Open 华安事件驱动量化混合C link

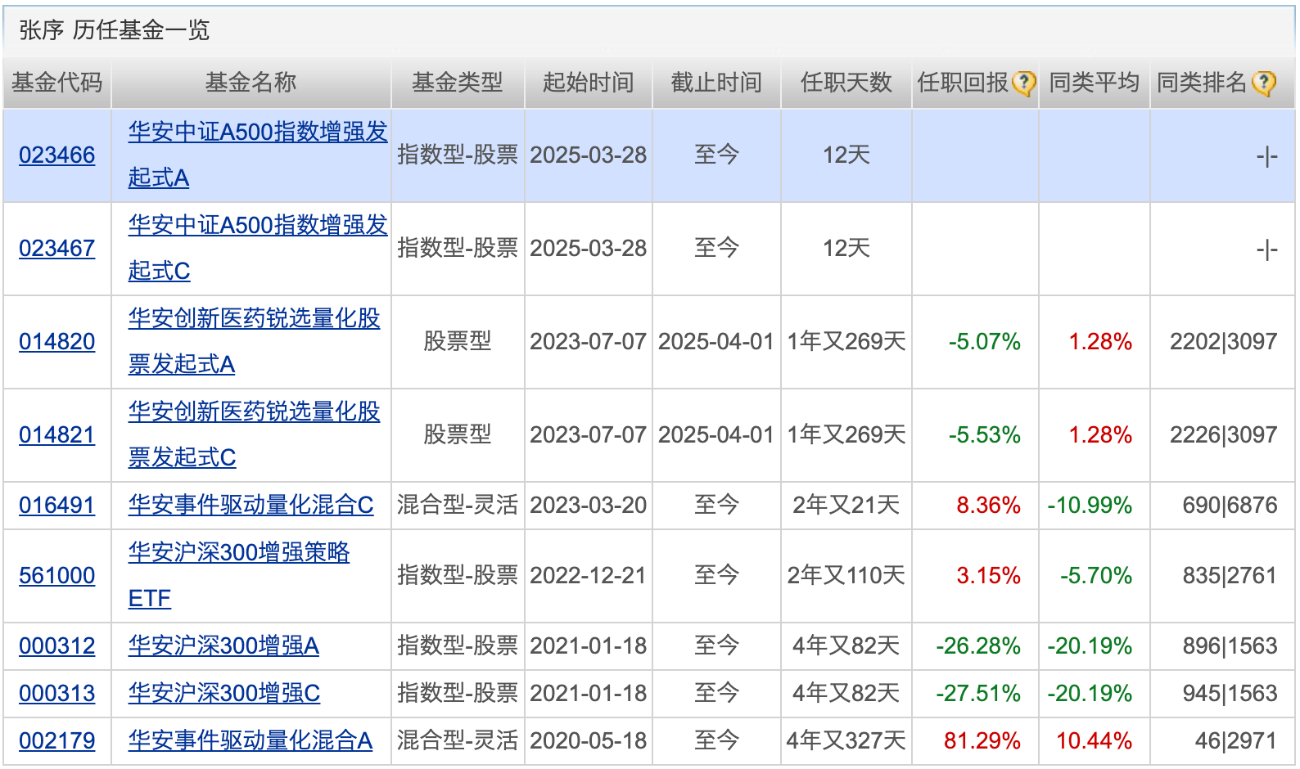coord(251,505)
